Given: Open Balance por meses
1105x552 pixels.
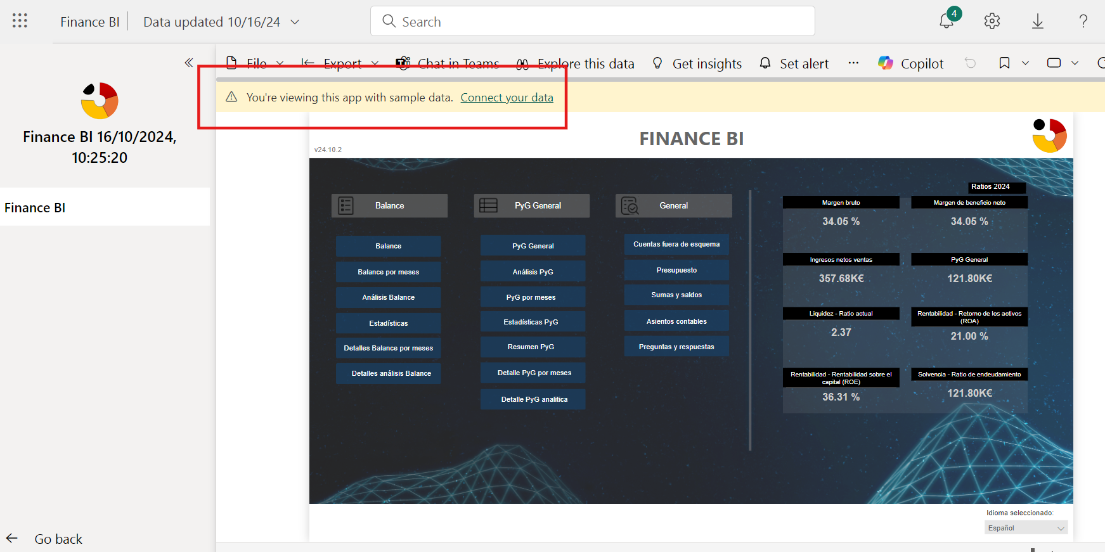Looking at the screenshot, I should pos(388,272).
